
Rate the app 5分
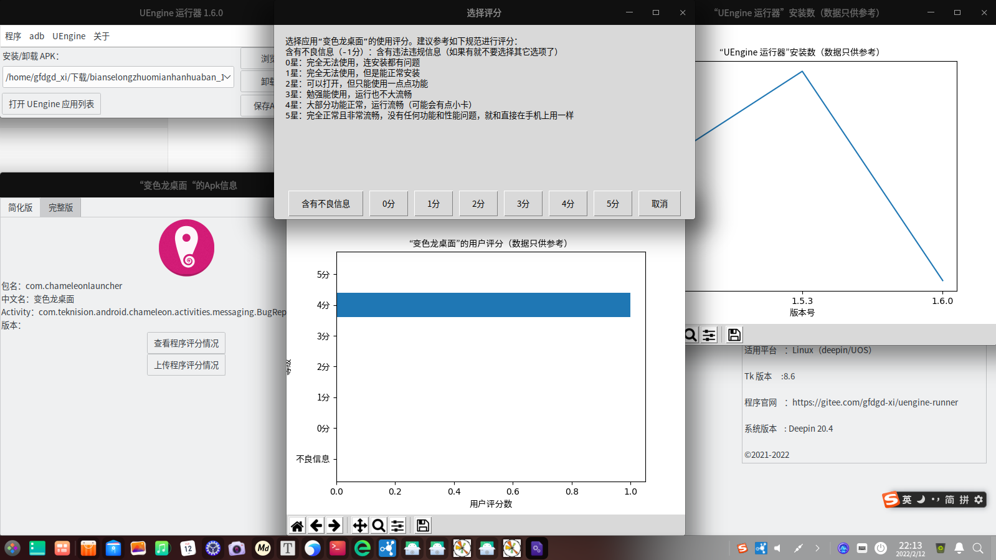613,204
